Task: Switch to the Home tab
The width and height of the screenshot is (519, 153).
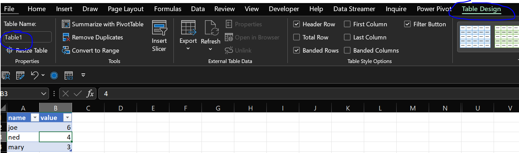Action: 37,9
